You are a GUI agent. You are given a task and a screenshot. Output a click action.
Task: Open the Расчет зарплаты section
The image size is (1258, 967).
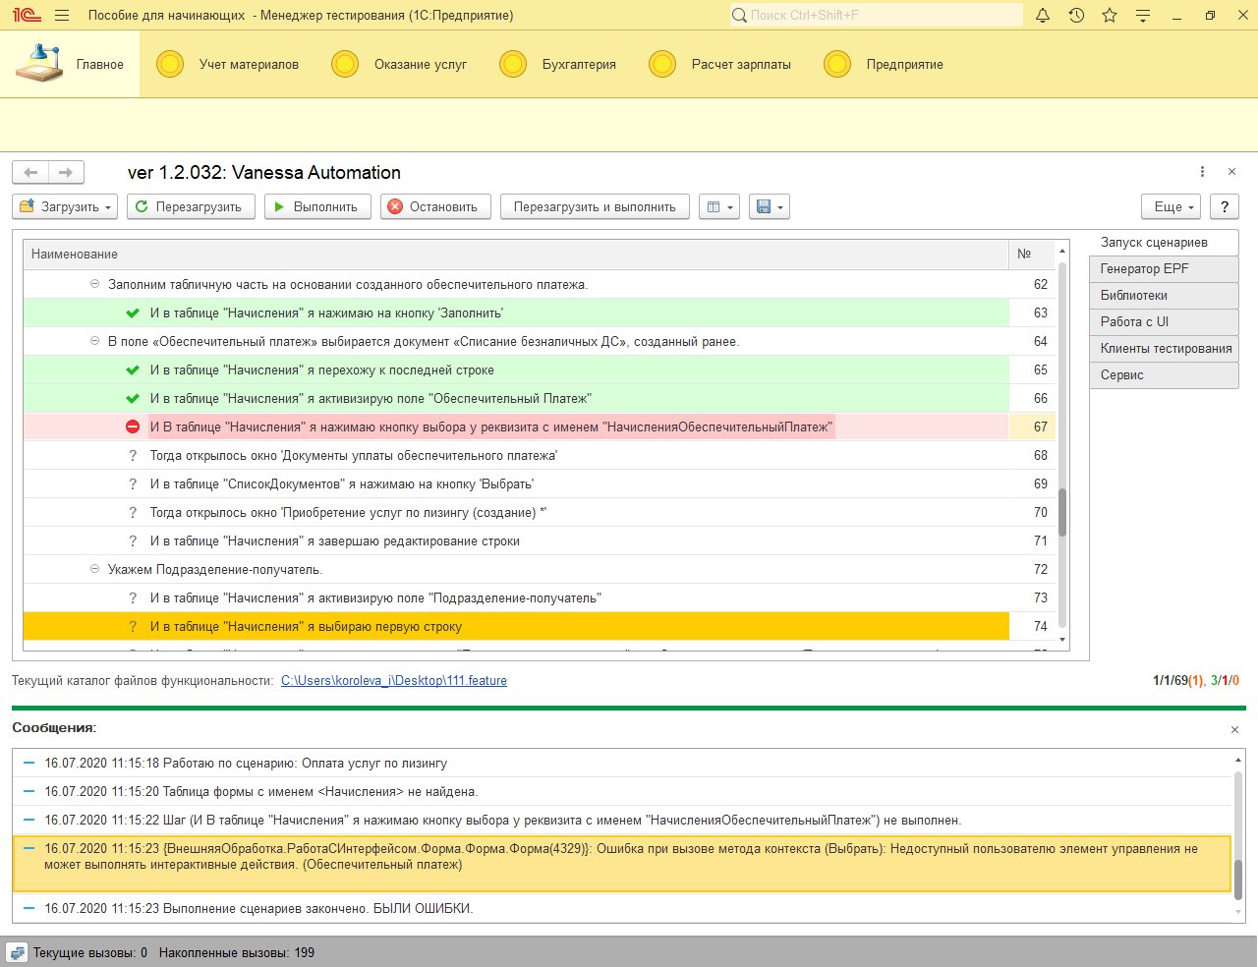741,64
